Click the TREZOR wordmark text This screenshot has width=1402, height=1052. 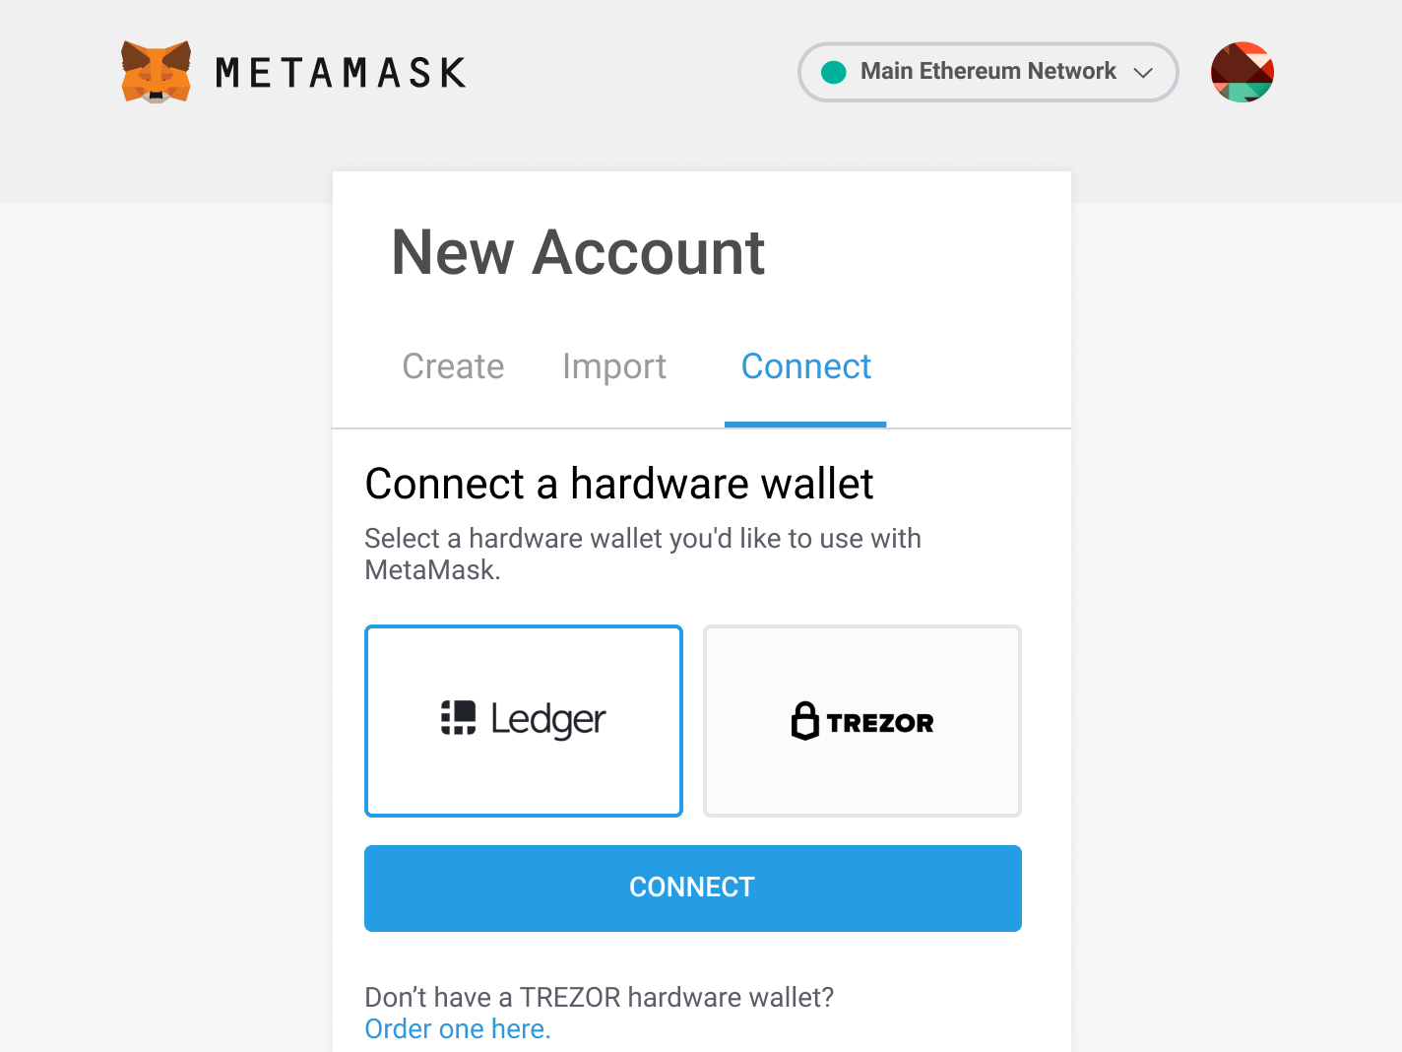(880, 723)
